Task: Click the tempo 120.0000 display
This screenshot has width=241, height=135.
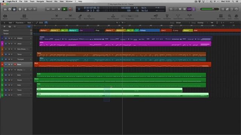Action: 125,8
